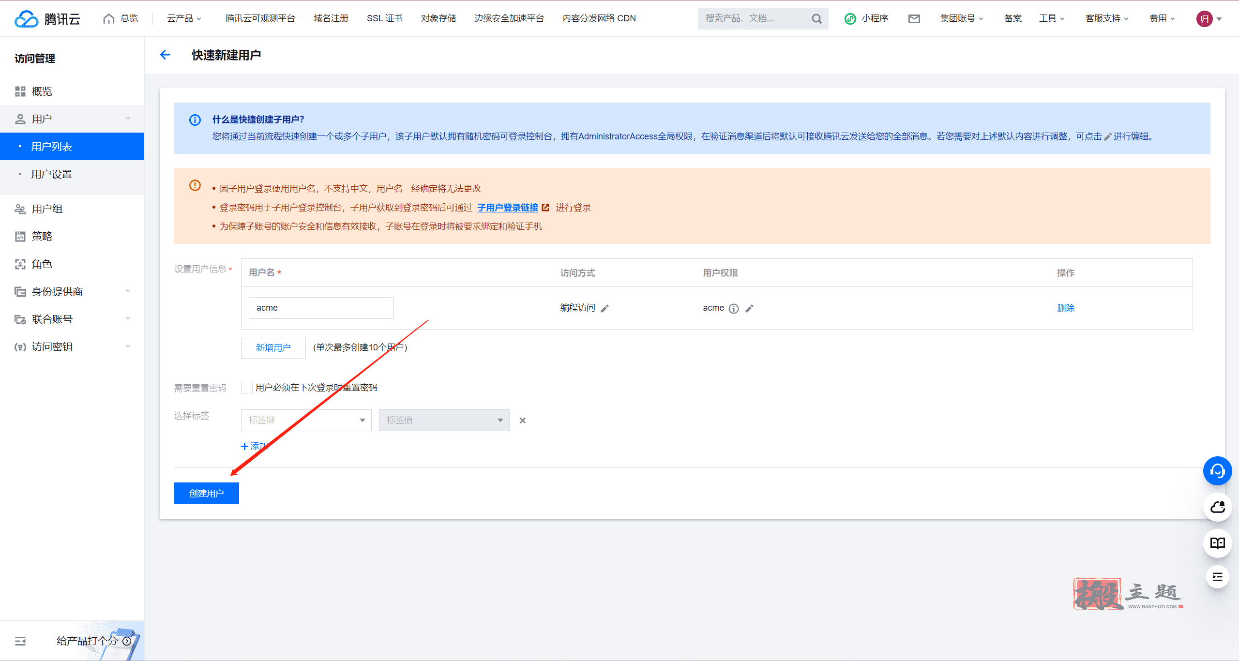Viewport: 1239px width, 661px height.
Task: Check 用户必须在下次登录时重置密码 checkbox
Action: point(247,388)
